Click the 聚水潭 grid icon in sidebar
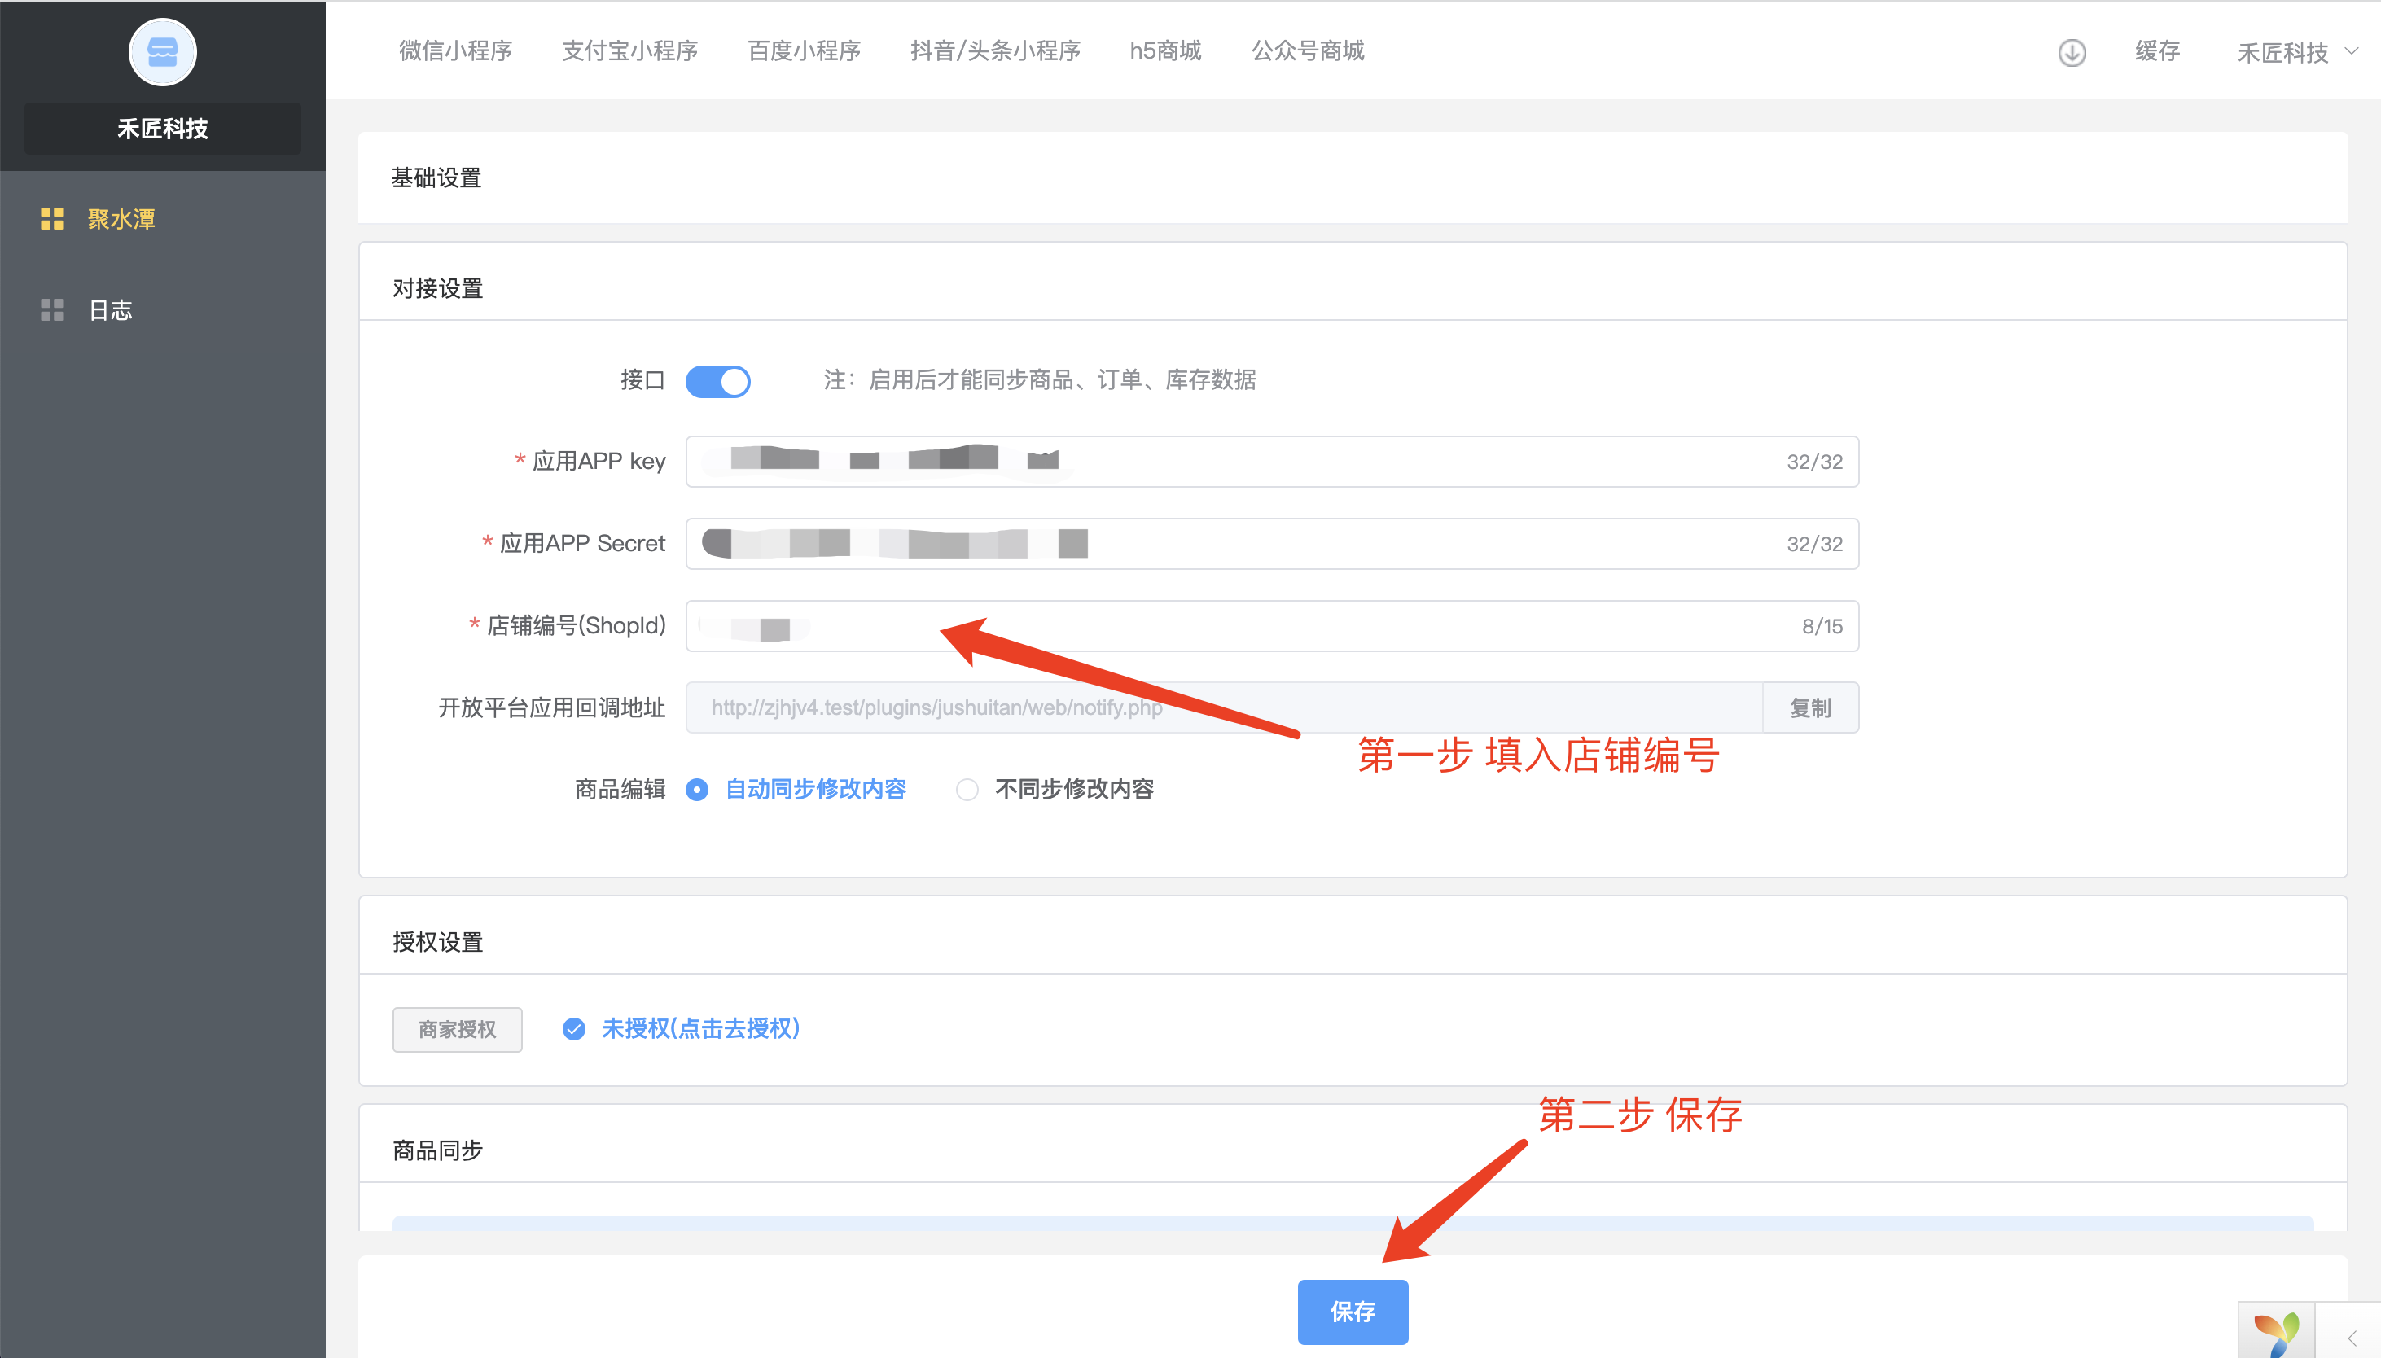 pos(52,218)
